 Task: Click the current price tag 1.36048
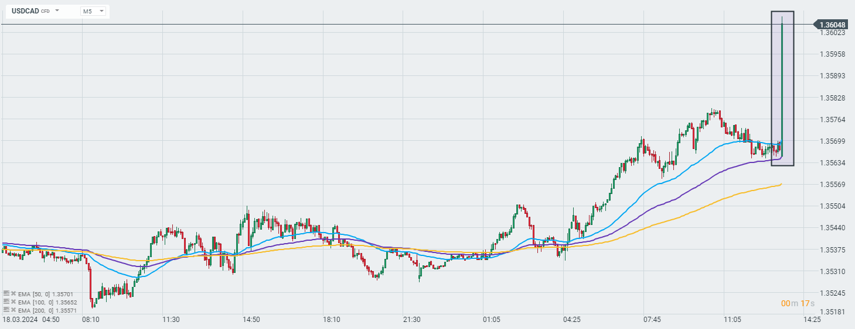point(832,25)
